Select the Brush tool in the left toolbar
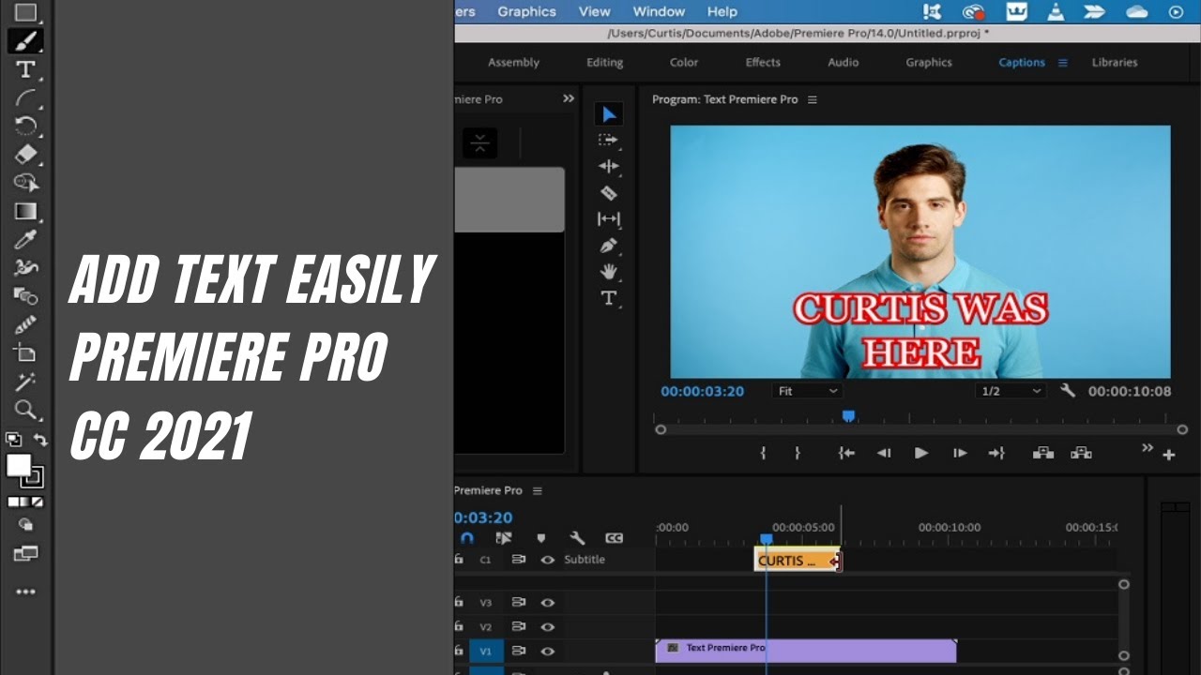Screen dimensions: 1201x675 pos(25,41)
